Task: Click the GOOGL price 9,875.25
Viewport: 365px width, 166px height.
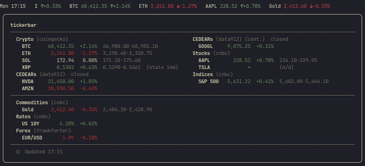Action: pyautogui.click(x=239, y=46)
